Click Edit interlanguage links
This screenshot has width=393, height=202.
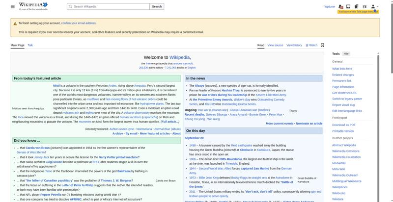347,111
